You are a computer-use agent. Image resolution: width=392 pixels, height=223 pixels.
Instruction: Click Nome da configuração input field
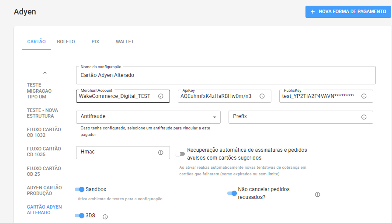click(226, 75)
